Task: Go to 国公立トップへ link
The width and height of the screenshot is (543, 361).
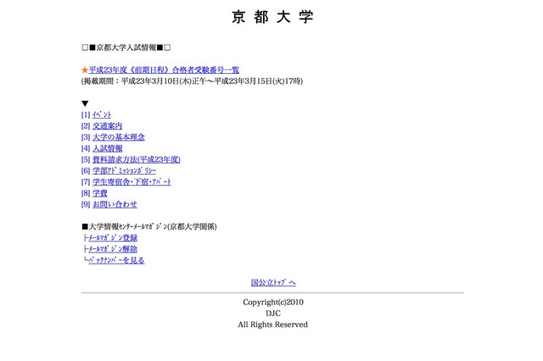Action: click(x=273, y=282)
